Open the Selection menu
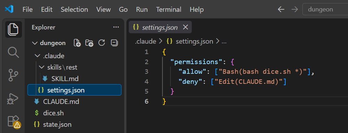Image resolution: width=348 pixels, height=133 pixels. coord(74,9)
